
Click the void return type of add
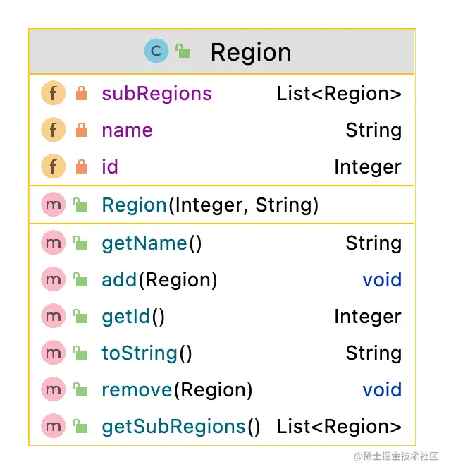click(x=382, y=280)
